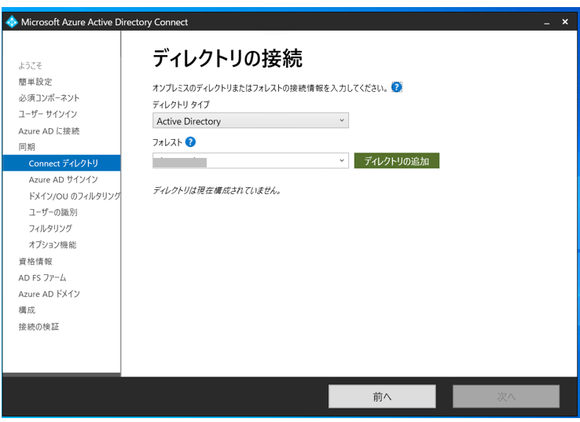Select ドメイン/OU のフィルタリング step

75,196
